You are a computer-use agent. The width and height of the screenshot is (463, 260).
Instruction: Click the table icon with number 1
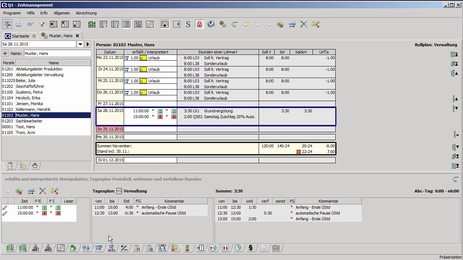point(103,24)
